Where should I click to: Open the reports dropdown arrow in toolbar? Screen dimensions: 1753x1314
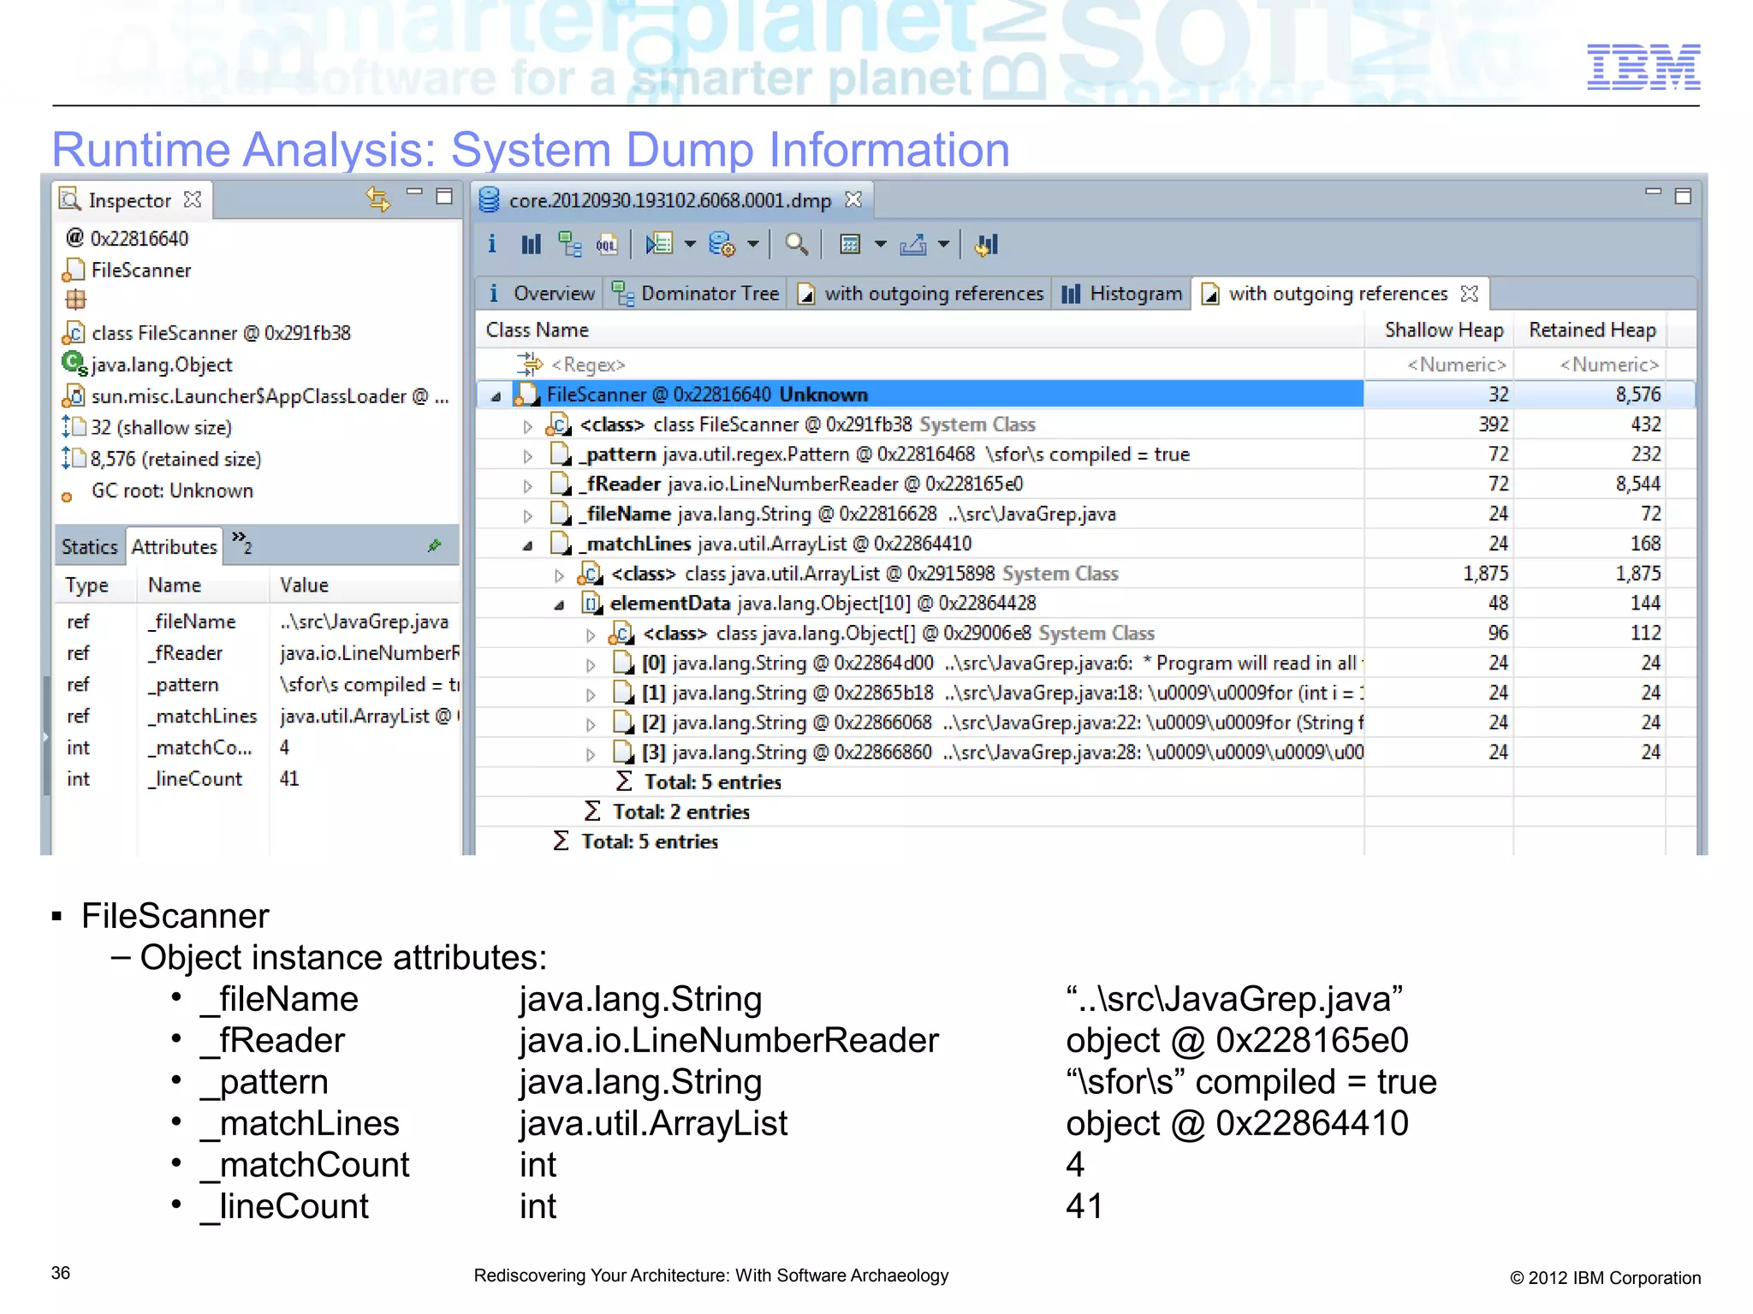(x=690, y=245)
